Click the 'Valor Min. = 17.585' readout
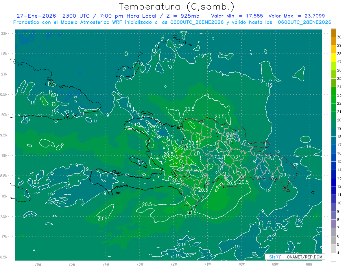The width and height of the screenshot is (347, 268). [x=237, y=16]
